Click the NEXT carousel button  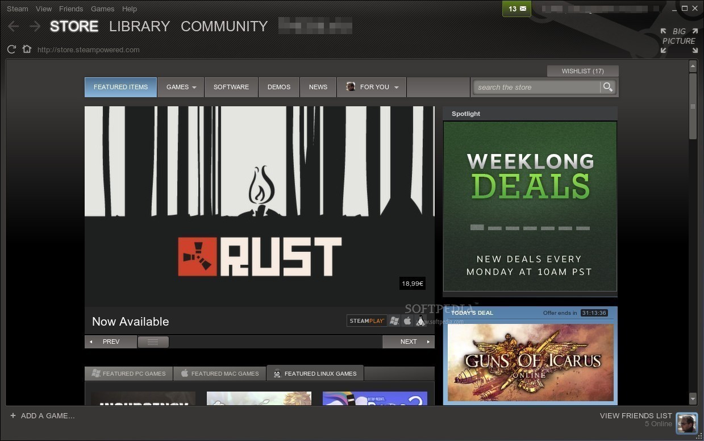pos(409,342)
